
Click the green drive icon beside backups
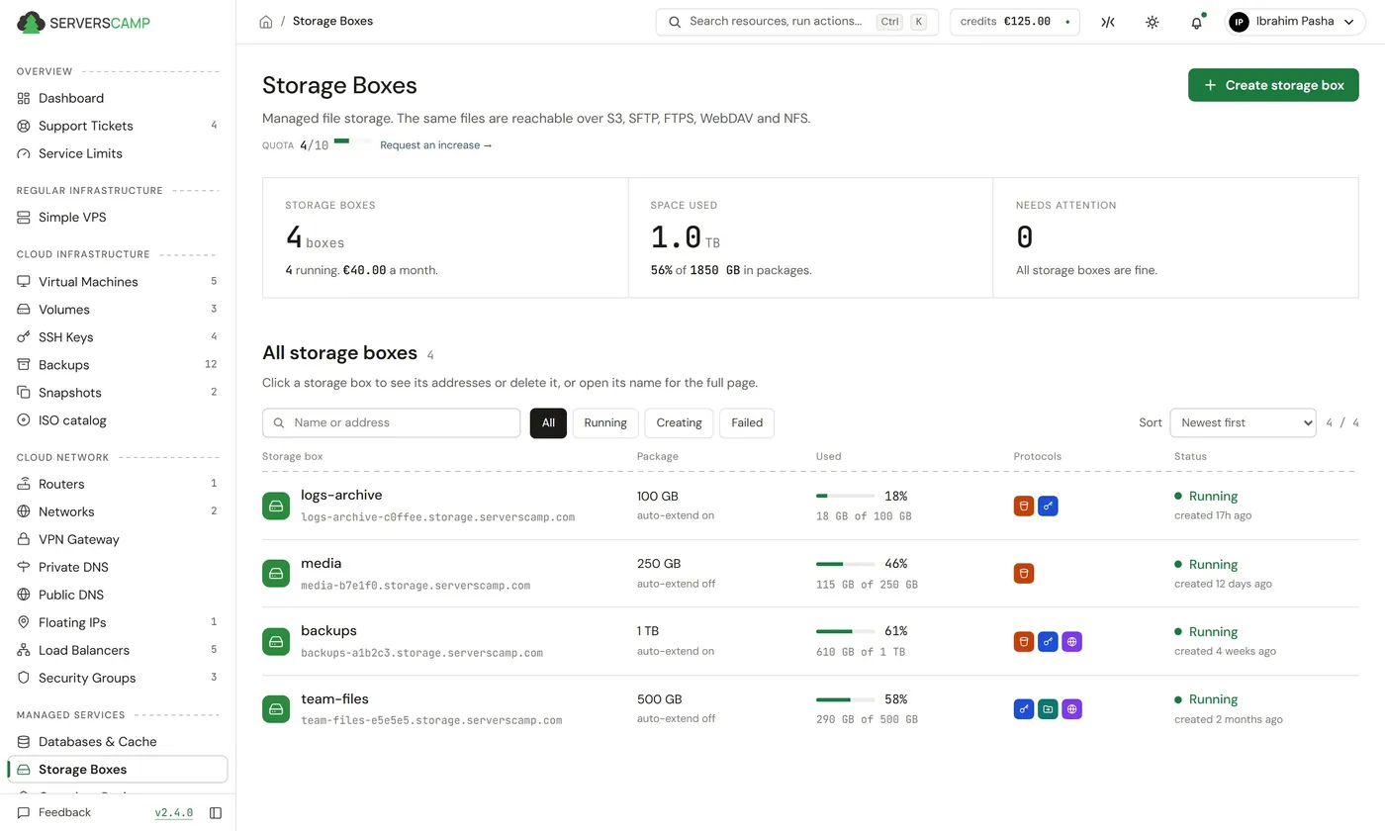click(276, 641)
